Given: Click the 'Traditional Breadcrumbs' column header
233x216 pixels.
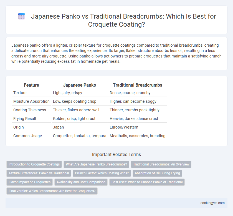Looking at the screenshot, I should pyautogui.click(x=138, y=85).
